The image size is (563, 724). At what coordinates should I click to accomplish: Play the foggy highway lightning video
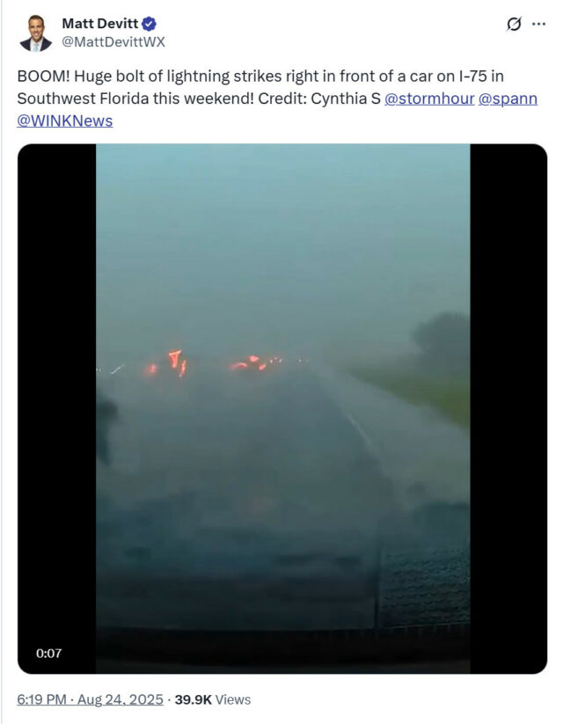click(x=282, y=408)
